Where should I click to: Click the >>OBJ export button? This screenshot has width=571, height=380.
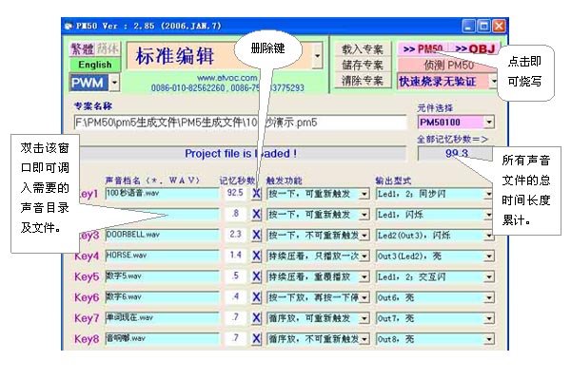(472, 48)
